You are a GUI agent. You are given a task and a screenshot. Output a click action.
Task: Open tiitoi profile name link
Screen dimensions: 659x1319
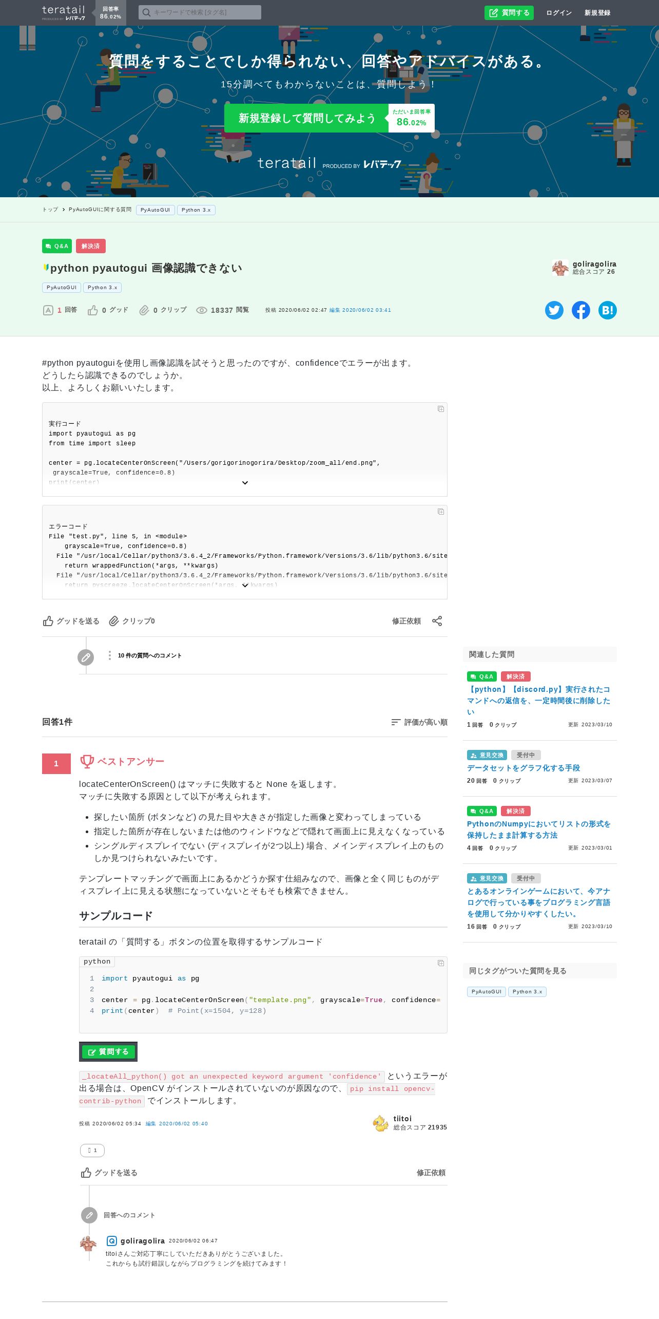coord(402,1119)
